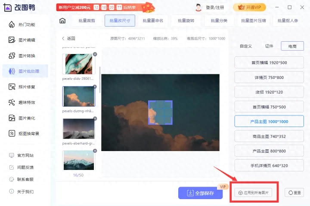Open the 抠图换背景 sidebar icon

[12, 133]
